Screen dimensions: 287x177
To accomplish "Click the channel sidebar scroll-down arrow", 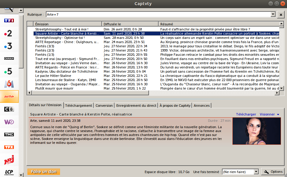I will [x=21, y=175].
